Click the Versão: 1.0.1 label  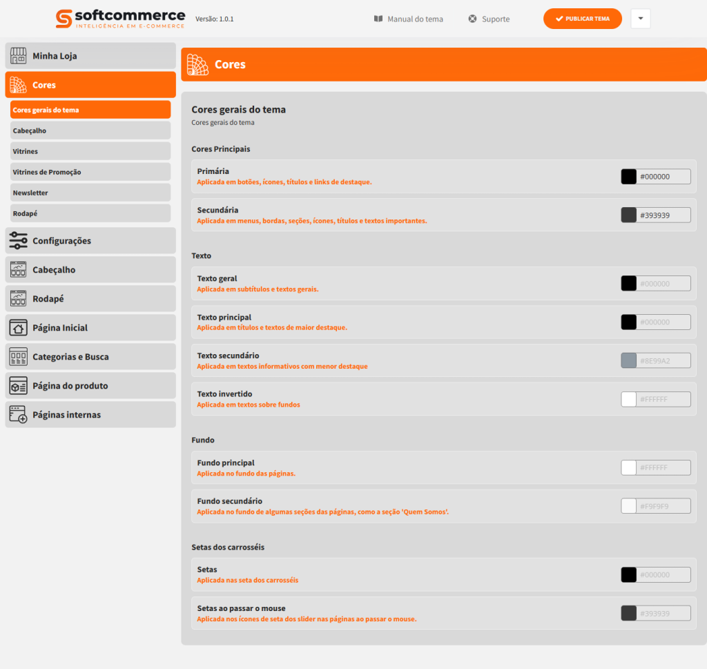[x=215, y=19]
